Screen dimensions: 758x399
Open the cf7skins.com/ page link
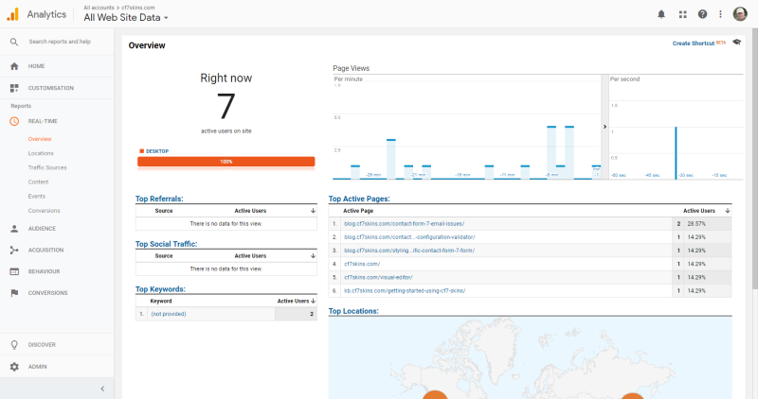362,265
